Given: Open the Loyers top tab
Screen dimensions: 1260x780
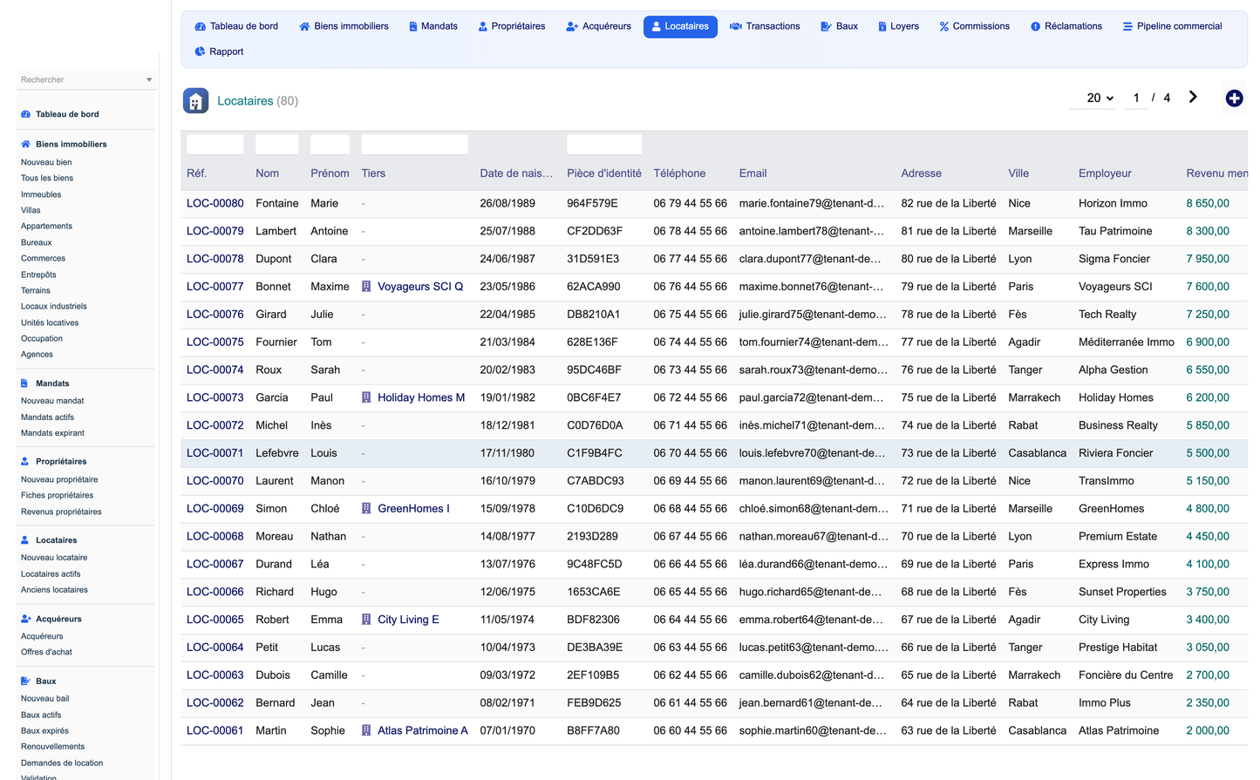Looking at the screenshot, I should 898,26.
